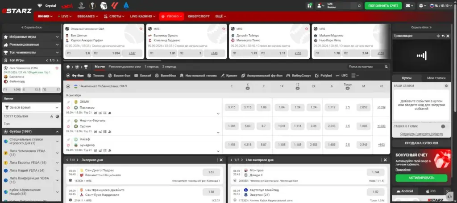The image size is (457, 203).
Task: Open the settings gear menu
Action: tap(422, 5)
